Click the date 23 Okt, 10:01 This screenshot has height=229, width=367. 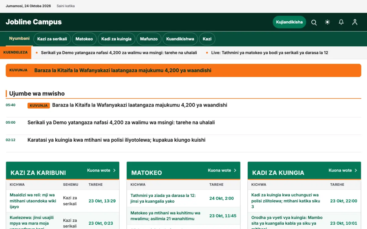(344, 223)
